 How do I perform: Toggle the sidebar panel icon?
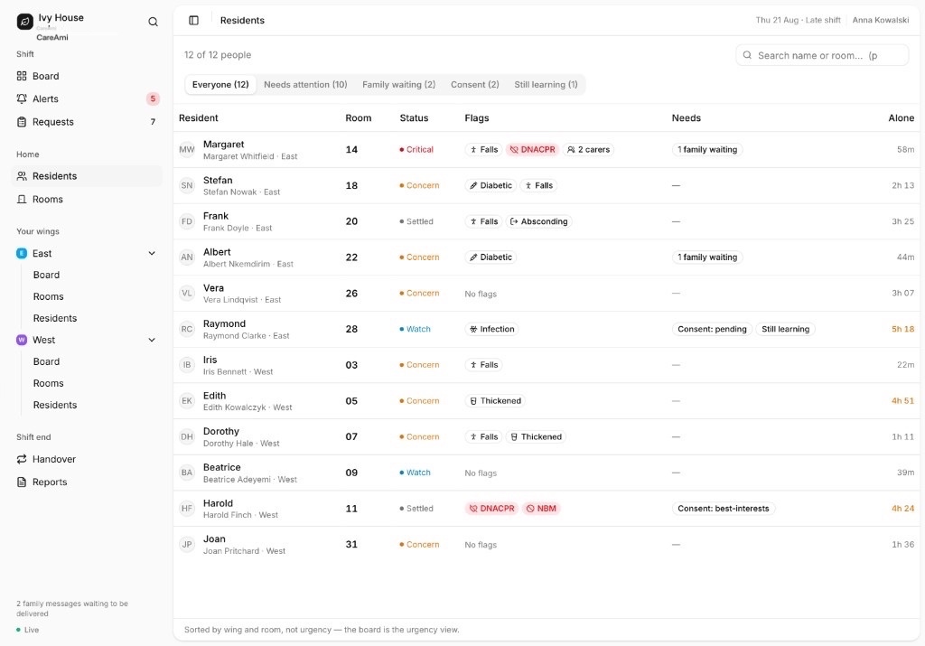(193, 20)
